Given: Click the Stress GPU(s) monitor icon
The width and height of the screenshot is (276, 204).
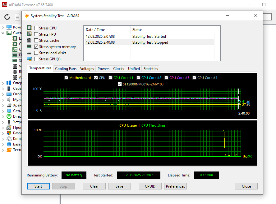Looking at the screenshot, I should coord(29,59).
